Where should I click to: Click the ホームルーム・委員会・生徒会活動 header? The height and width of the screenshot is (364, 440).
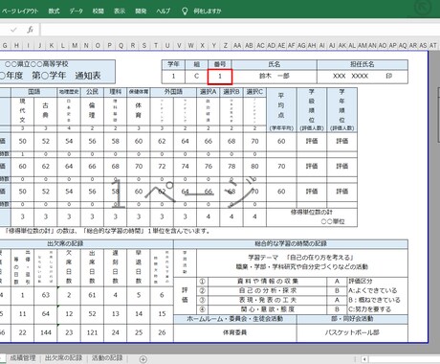[x=235, y=319]
